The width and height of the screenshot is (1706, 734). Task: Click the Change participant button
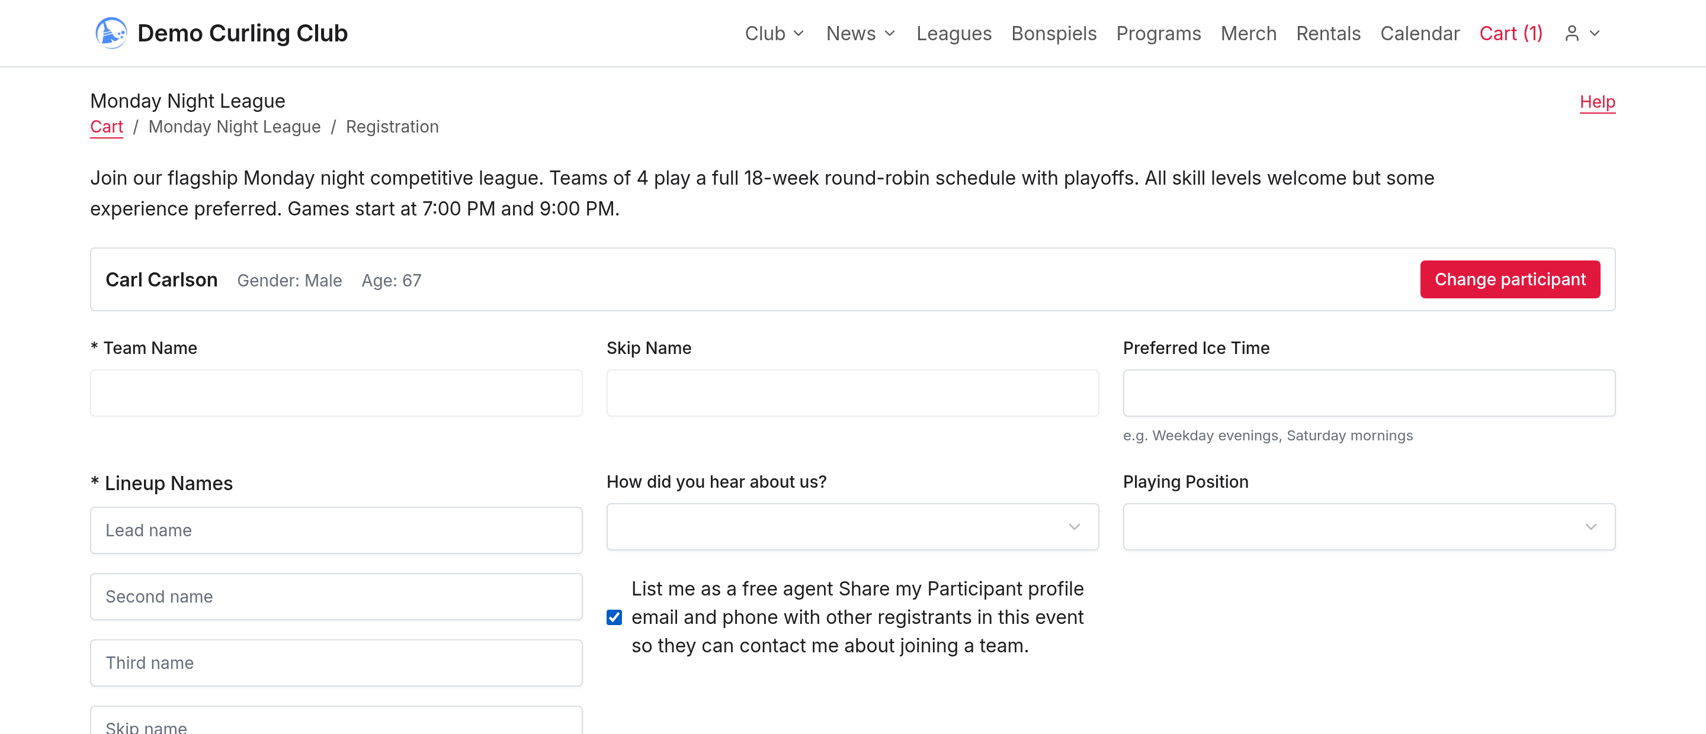click(1510, 279)
